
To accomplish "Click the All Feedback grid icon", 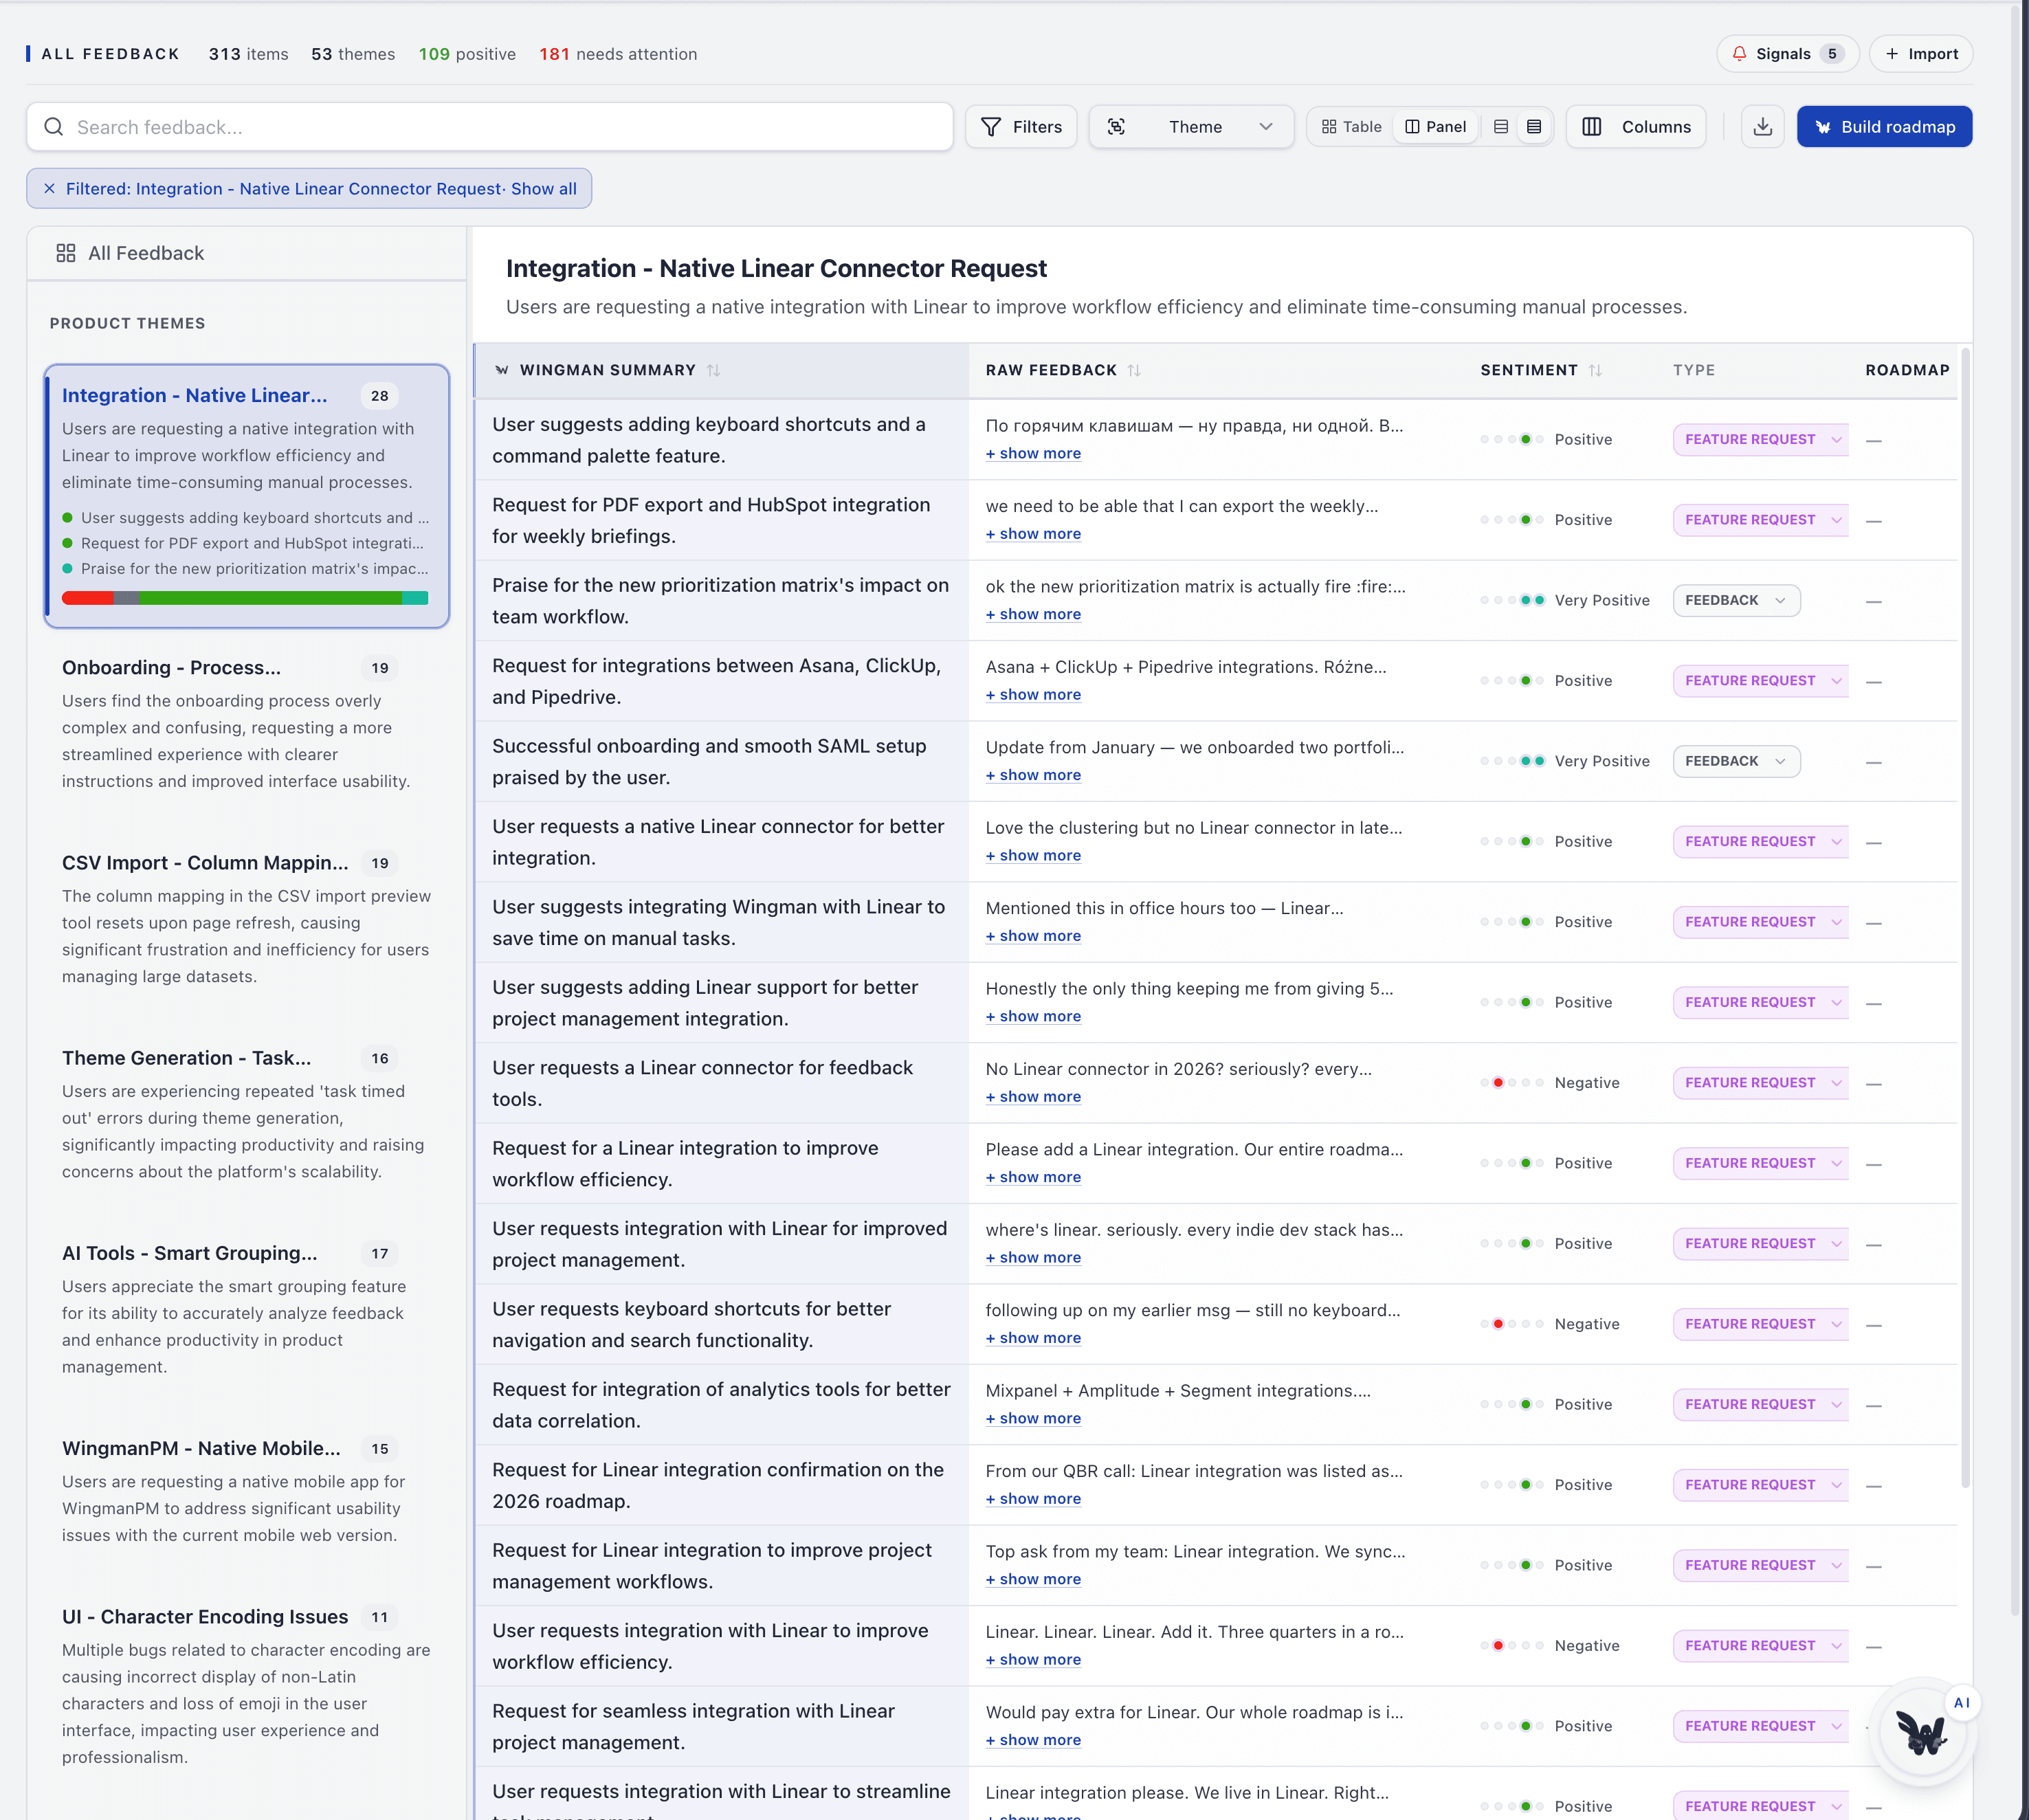I will click(x=66, y=254).
